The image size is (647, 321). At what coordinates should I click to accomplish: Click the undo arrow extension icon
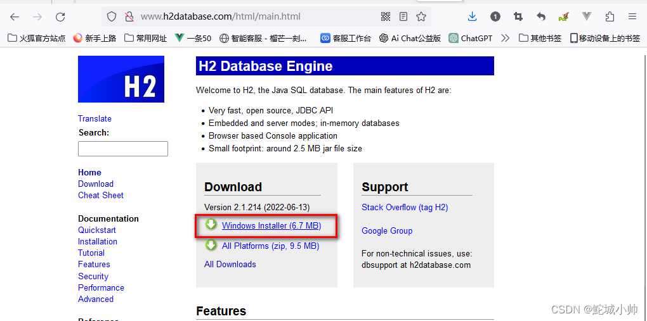pyautogui.click(x=541, y=16)
